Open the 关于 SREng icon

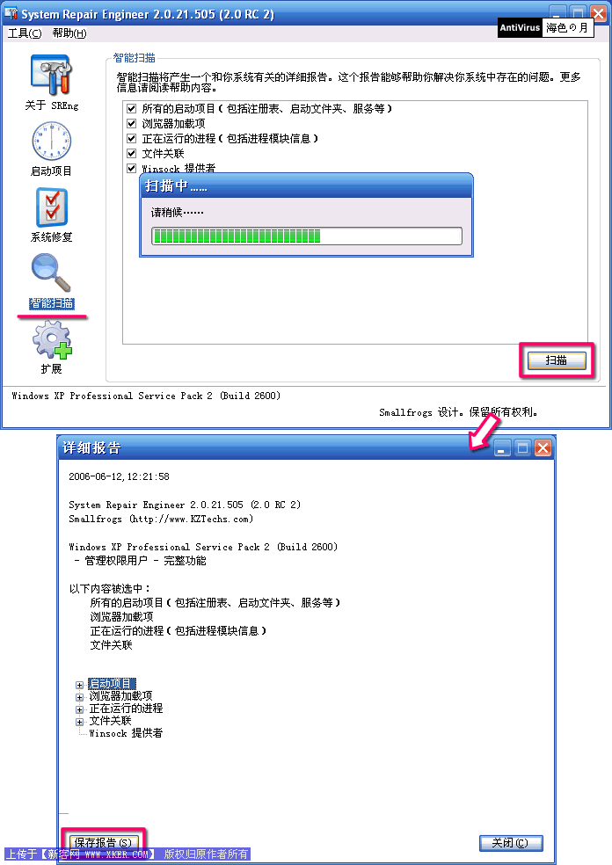tap(51, 75)
